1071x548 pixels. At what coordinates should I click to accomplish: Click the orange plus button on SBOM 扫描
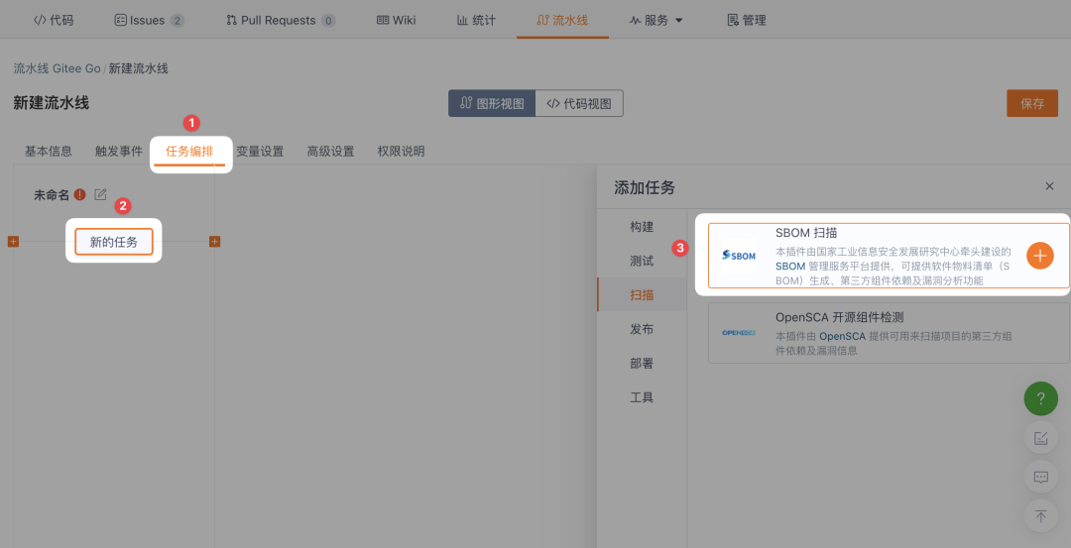(x=1039, y=256)
